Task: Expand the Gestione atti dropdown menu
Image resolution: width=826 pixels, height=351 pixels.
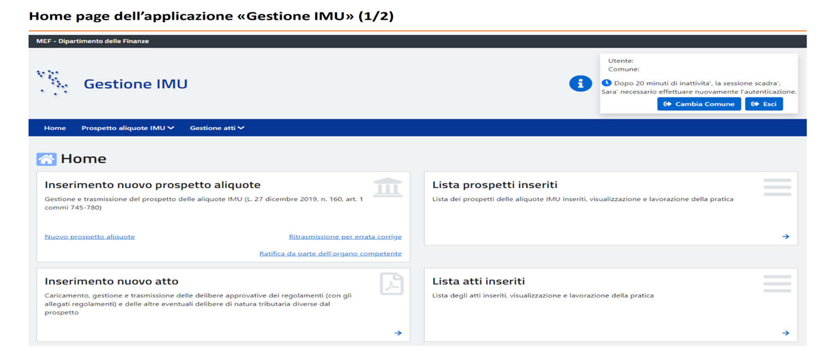Action: point(216,128)
